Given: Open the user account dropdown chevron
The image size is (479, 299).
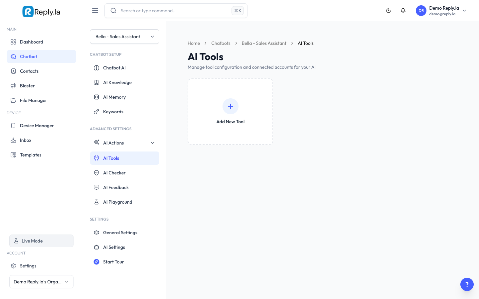Looking at the screenshot, I should [x=464, y=11].
